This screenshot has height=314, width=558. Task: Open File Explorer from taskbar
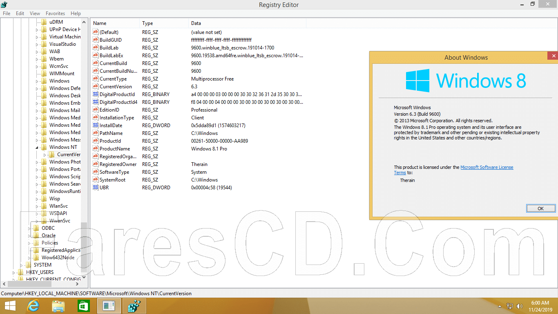(58, 306)
